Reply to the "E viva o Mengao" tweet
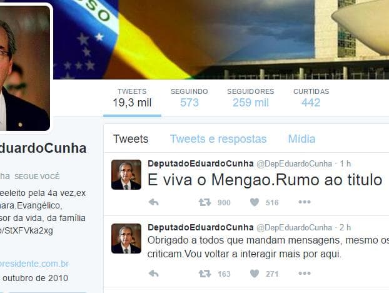The height and width of the screenshot is (293, 389). (x=154, y=202)
